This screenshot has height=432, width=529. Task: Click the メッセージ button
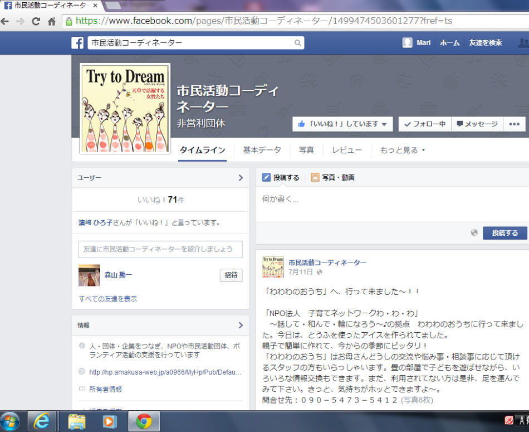tap(477, 124)
